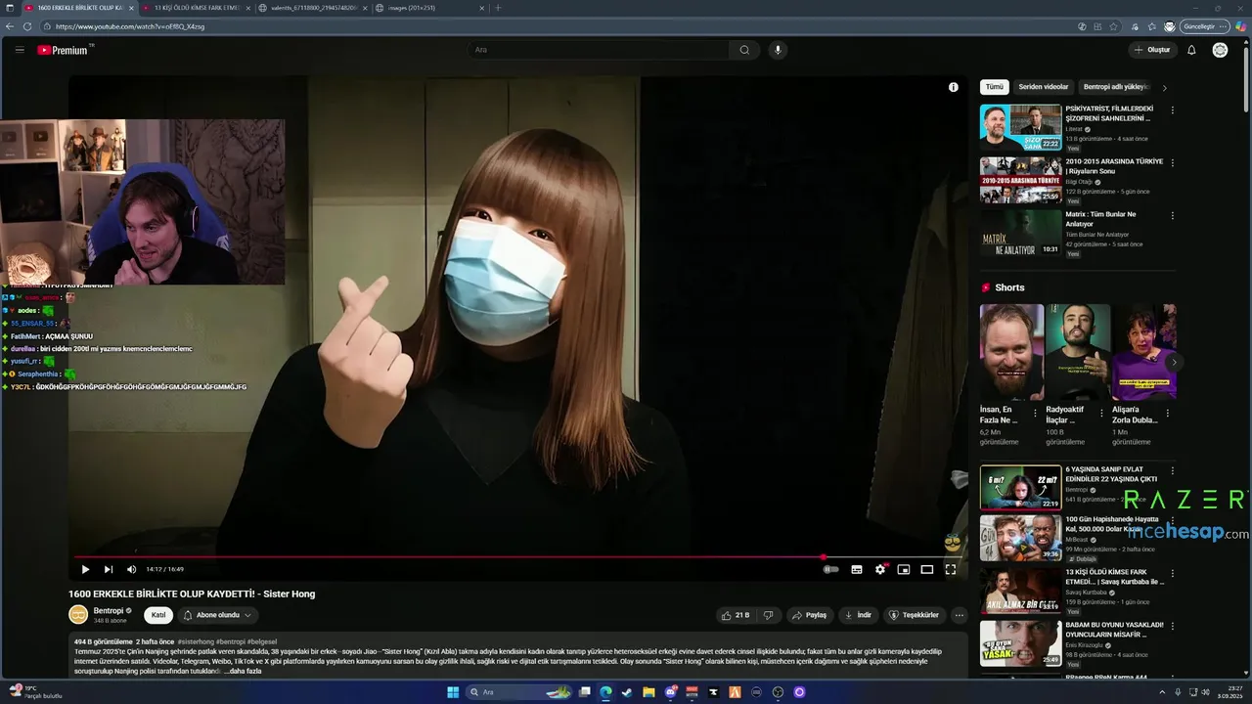Dislike the video
The height and width of the screenshot is (704, 1252).
point(768,615)
